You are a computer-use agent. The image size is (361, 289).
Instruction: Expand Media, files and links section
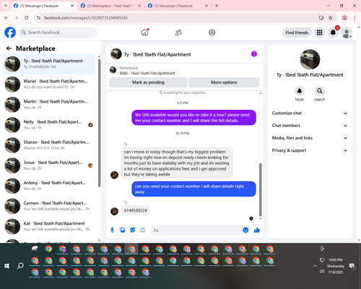(310, 138)
